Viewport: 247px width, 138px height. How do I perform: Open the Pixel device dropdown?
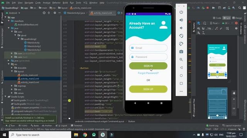215,23
